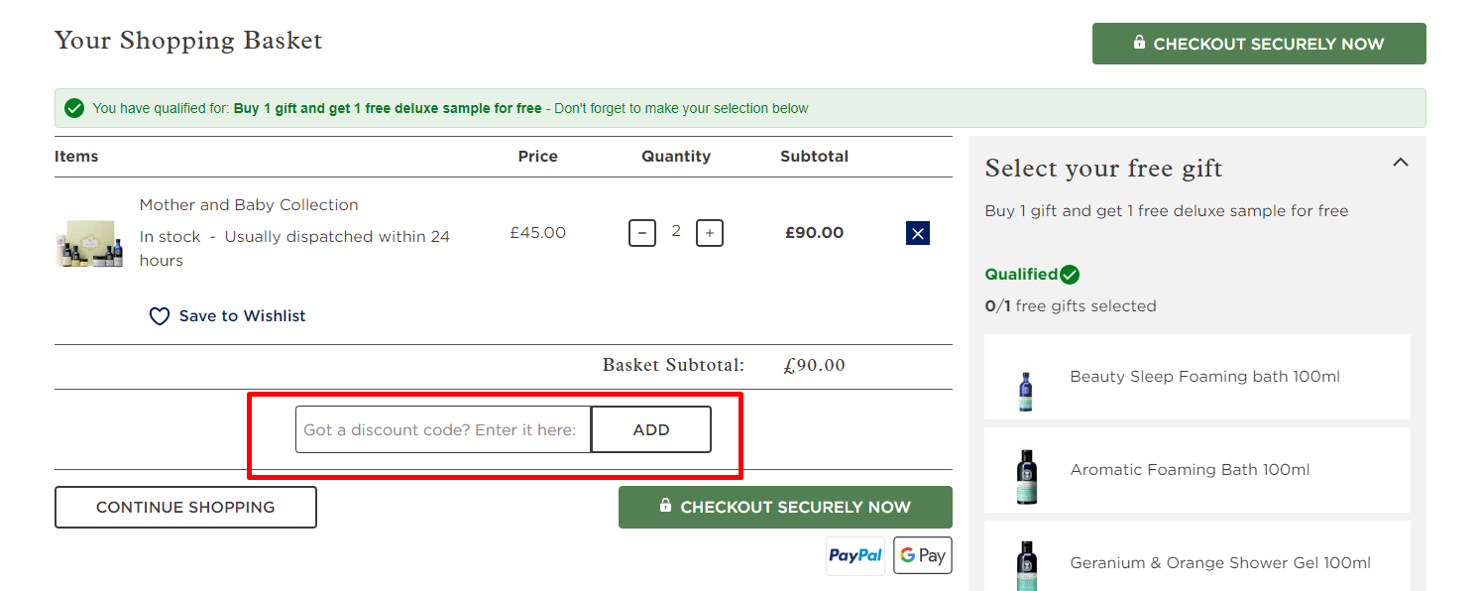
Task: Decrease quantity with the minus stepper
Action: [x=641, y=233]
